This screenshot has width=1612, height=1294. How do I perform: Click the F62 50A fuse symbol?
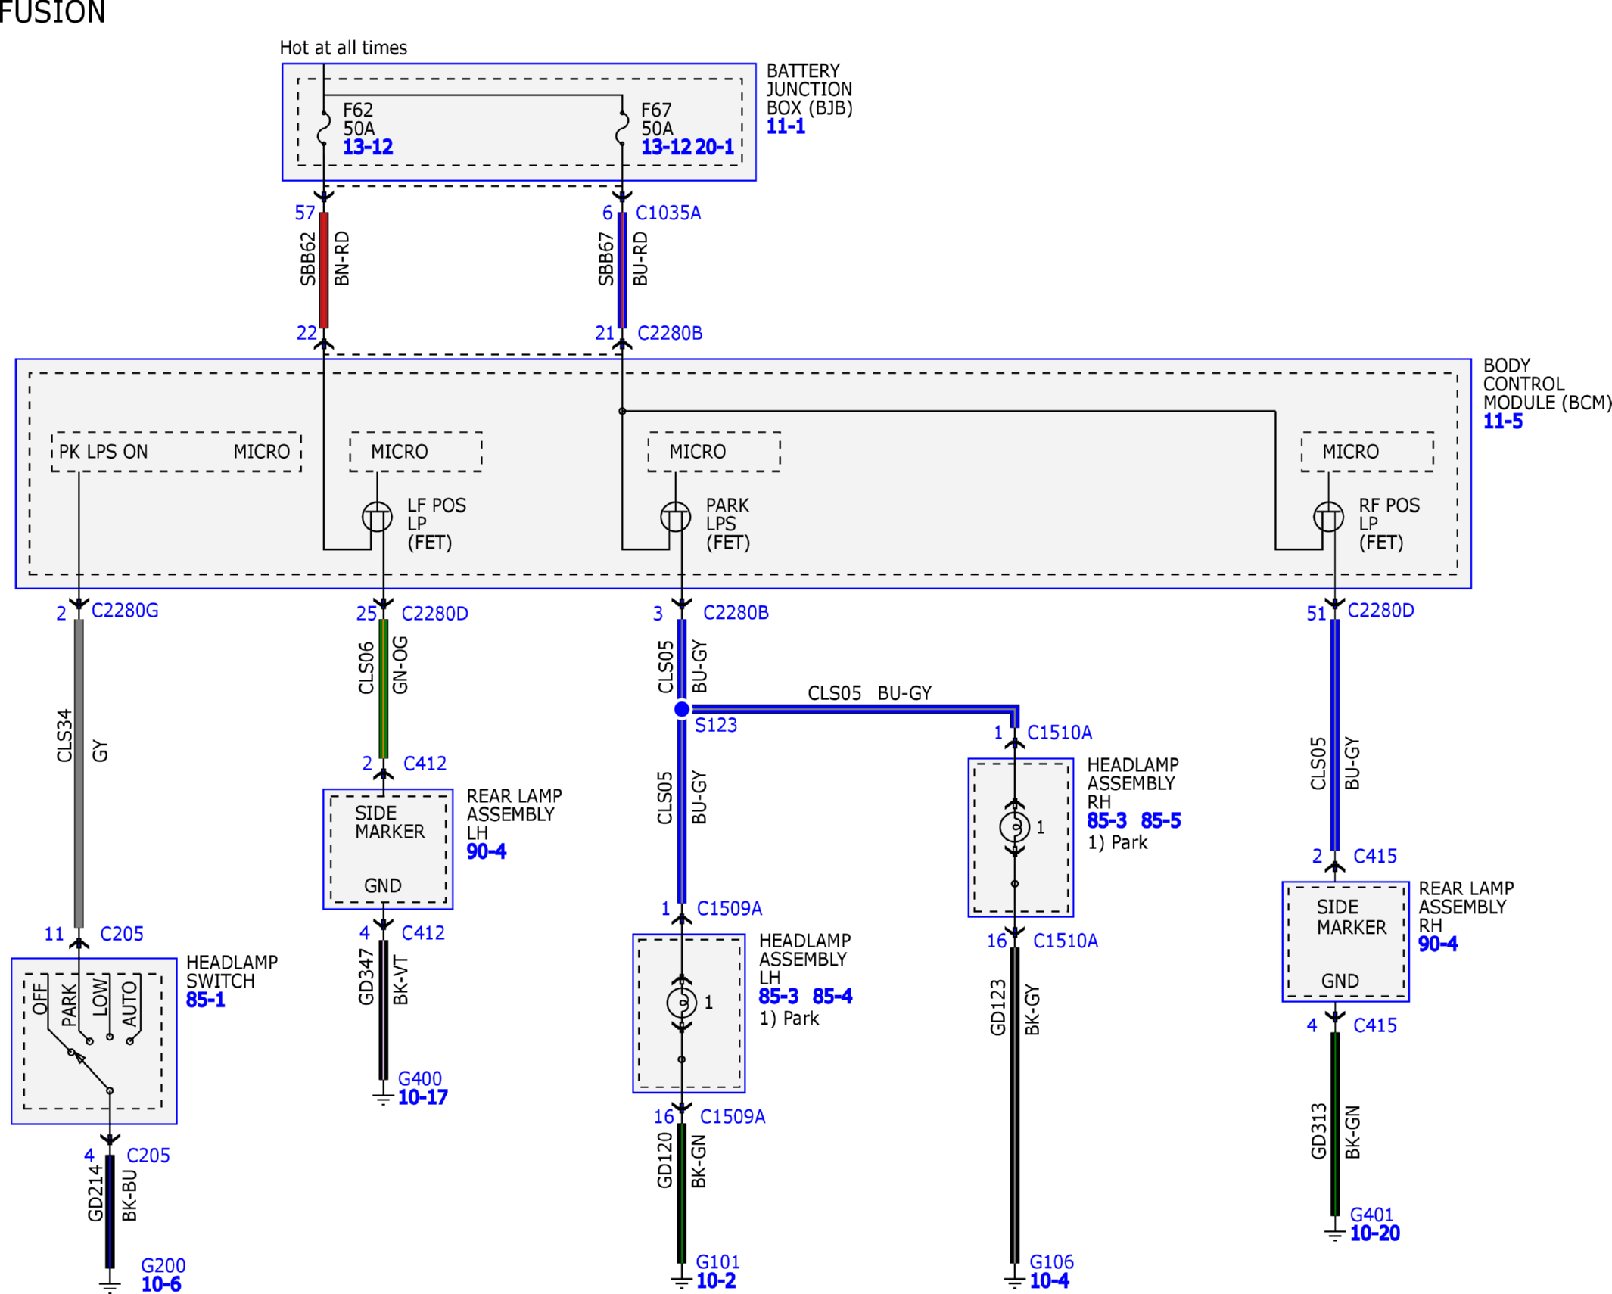point(323,128)
